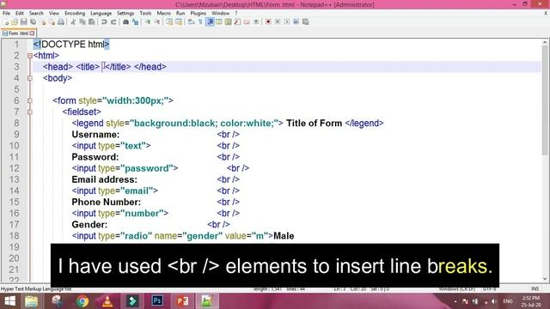Open Google Chrome from the taskbar

tap(82, 301)
